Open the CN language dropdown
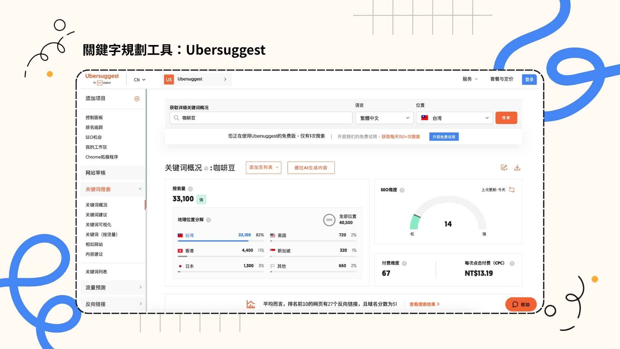 point(139,80)
